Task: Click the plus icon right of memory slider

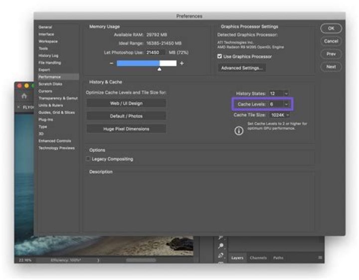Action: coord(182,63)
